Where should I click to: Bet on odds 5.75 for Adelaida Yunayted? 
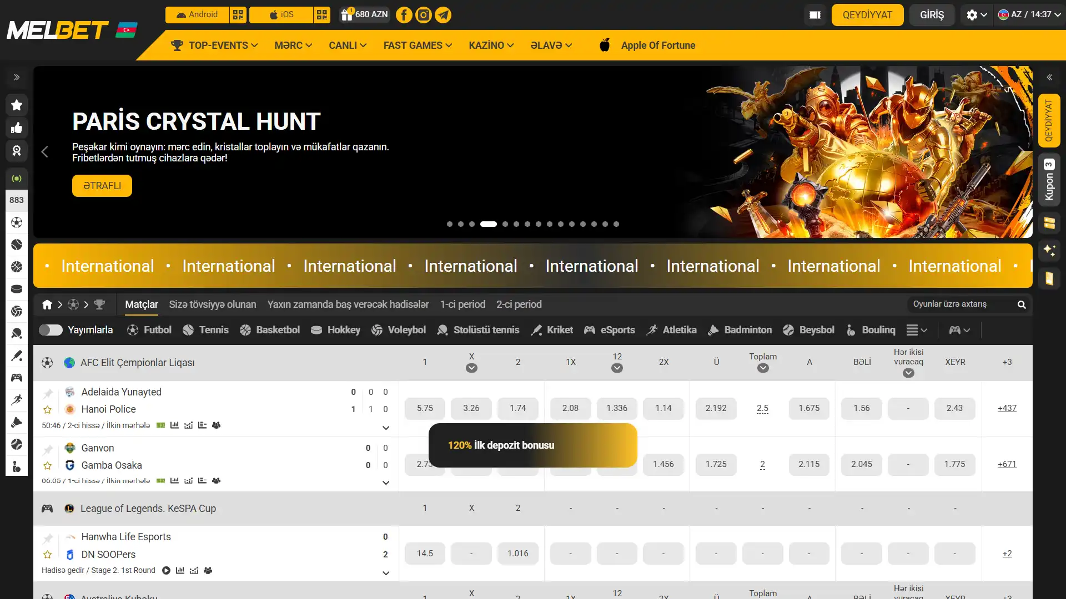click(425, 408)
